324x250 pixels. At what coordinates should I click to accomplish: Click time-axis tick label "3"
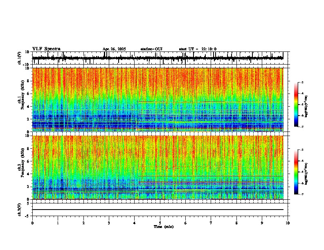[109, 223]
